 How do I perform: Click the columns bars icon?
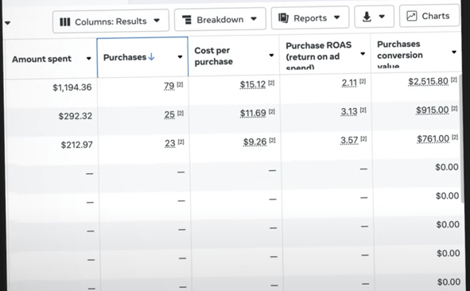tap(64, 22)
